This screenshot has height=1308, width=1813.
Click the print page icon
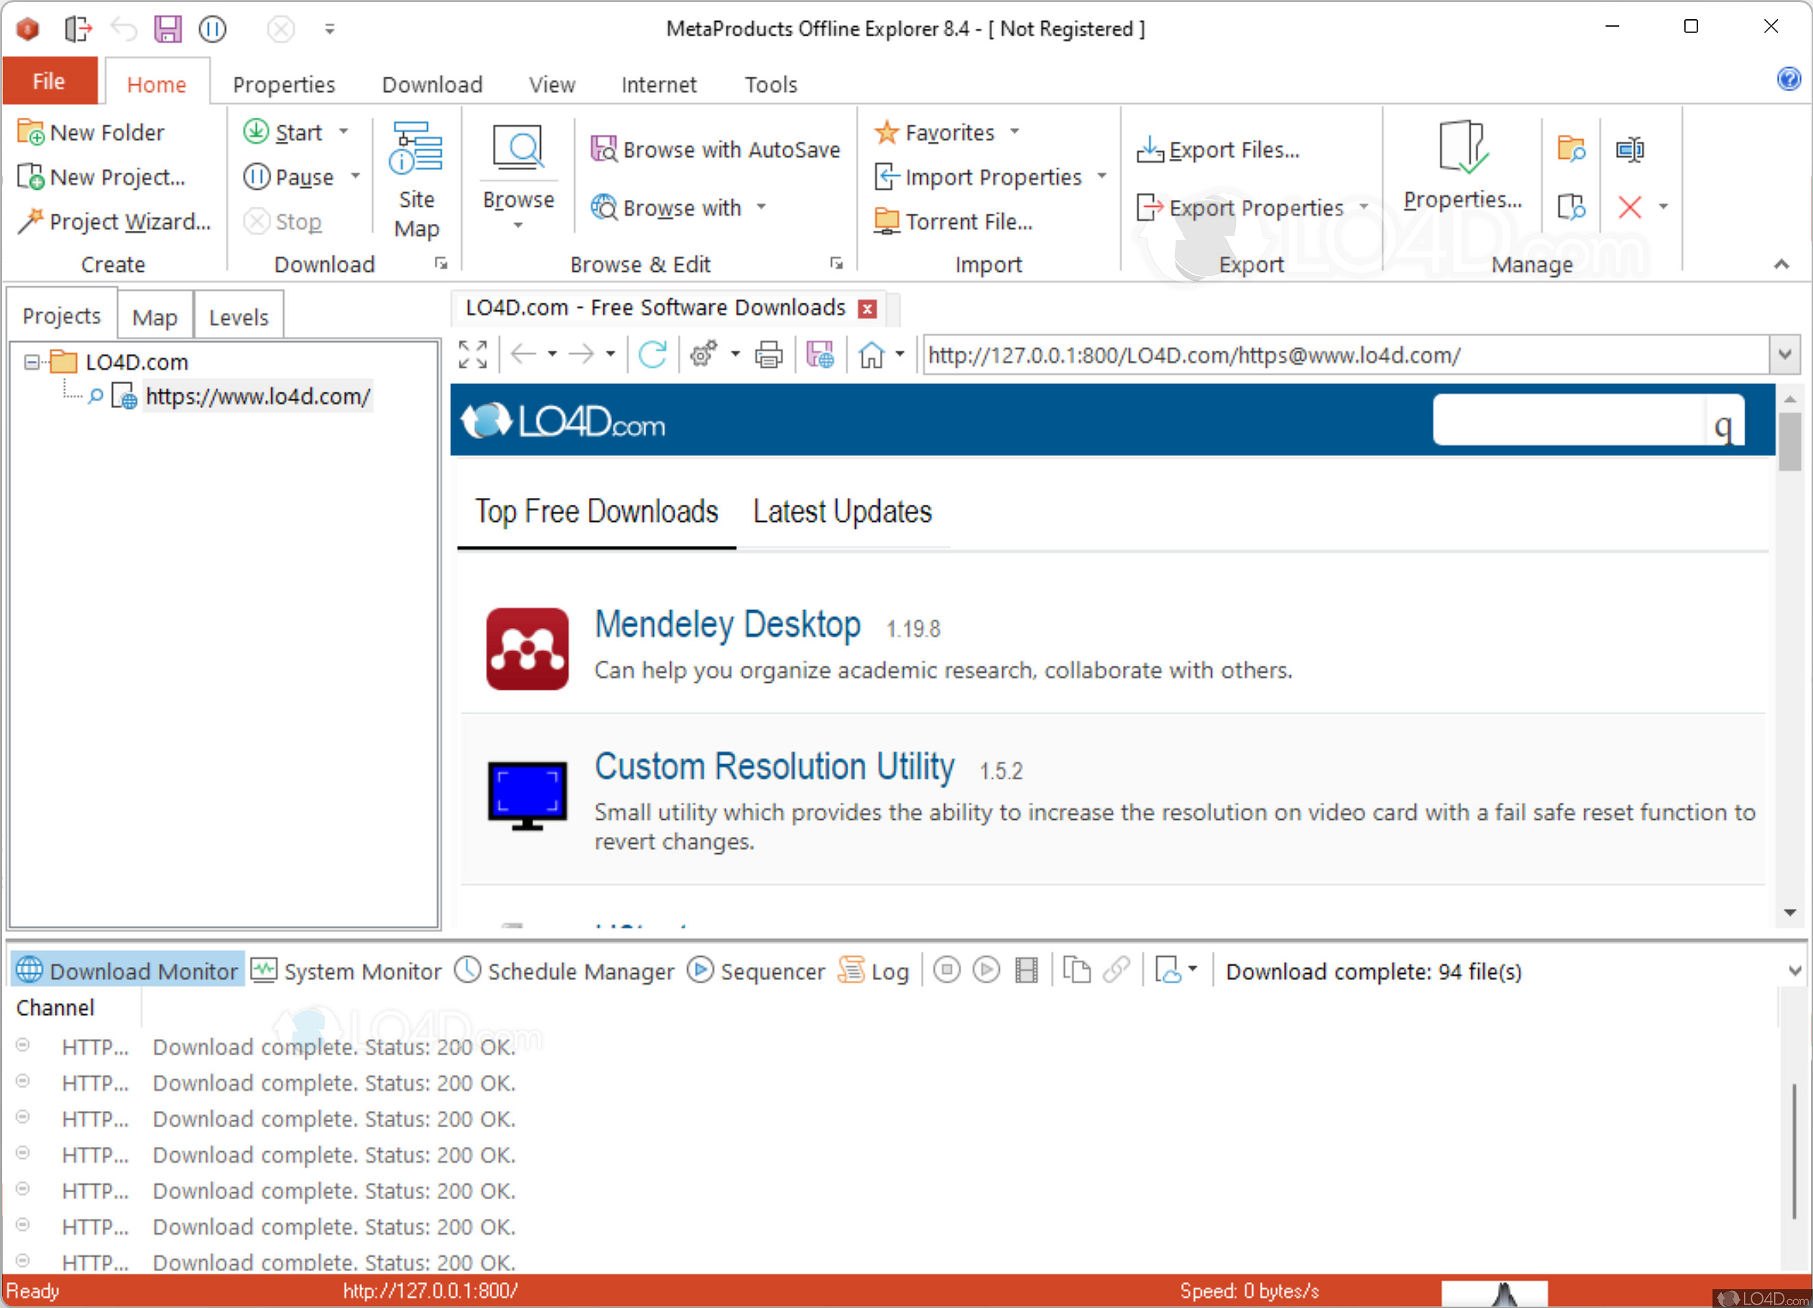point(768,354)
